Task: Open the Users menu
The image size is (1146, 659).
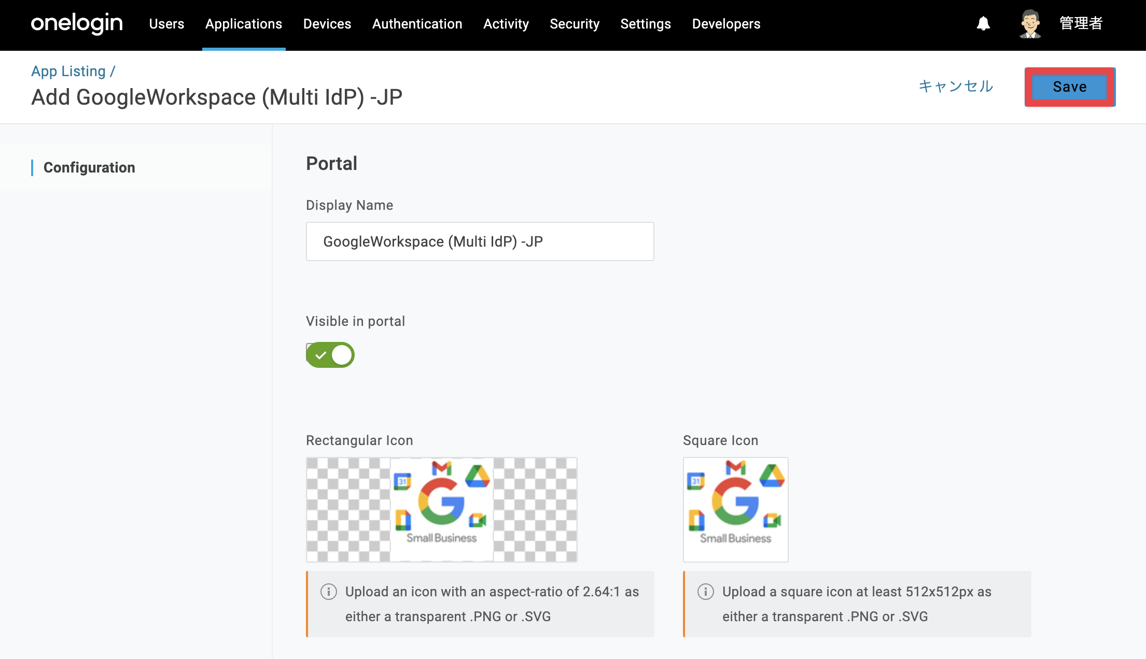Action: (x=166, y=24)
